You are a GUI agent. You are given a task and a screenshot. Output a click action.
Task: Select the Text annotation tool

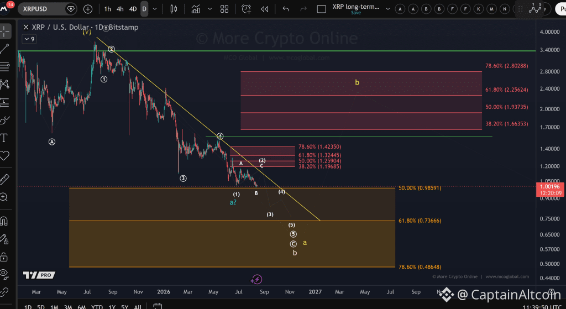[x=4, y=138]
